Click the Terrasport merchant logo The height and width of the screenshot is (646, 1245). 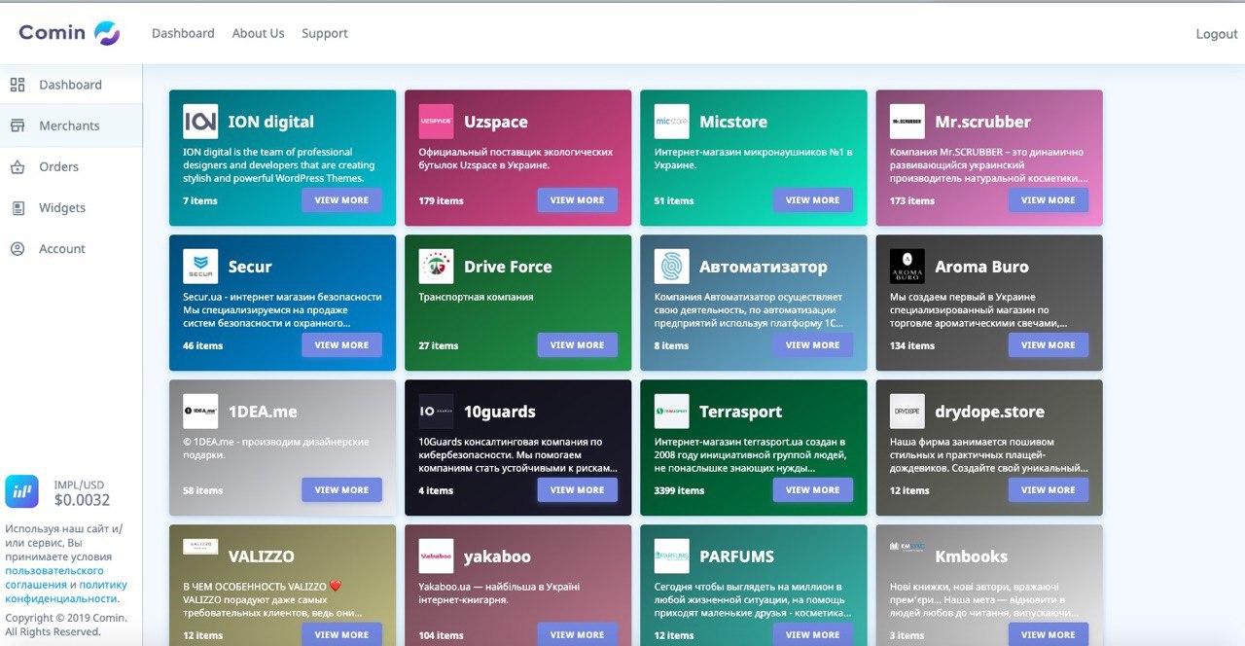click(672, 412)
